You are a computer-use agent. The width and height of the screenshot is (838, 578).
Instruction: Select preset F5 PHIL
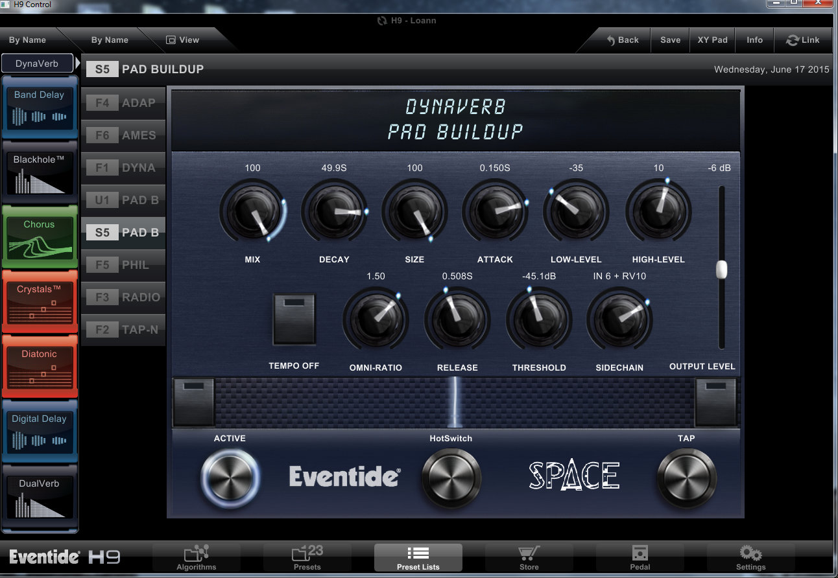pyautogui.click(x=123, y=265)
